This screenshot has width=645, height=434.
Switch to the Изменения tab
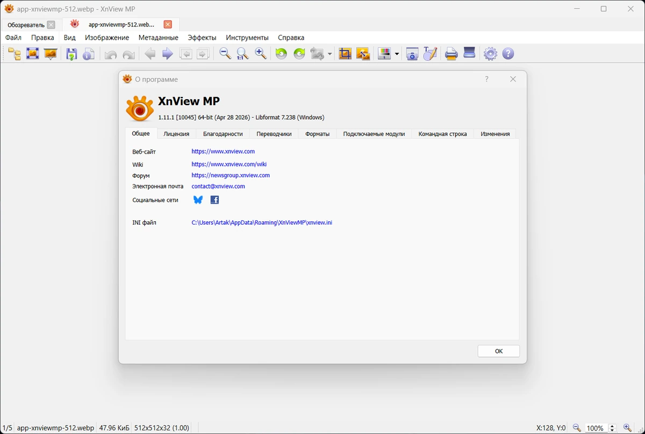tap(495, 134)
